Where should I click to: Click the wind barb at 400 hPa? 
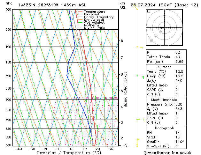(139, 47)
